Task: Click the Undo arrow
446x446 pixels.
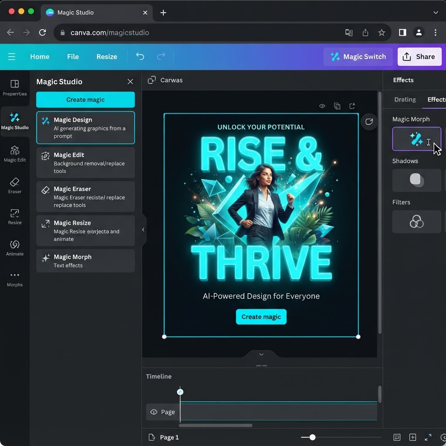Action: (x=140, y=56)
